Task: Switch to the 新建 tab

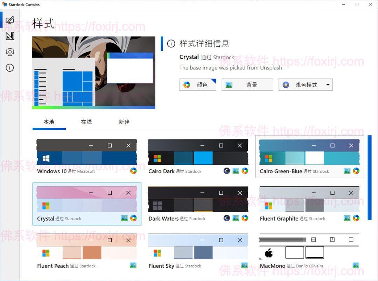Action: [x=124, y=122]
